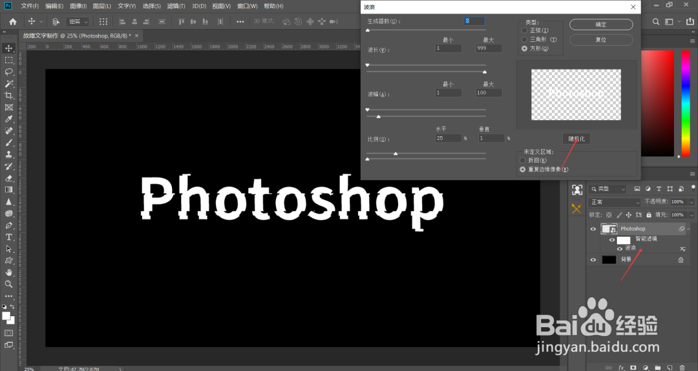The image size is (698, 371).
Task: Select the Pen tool
Action: coord(9,225)
